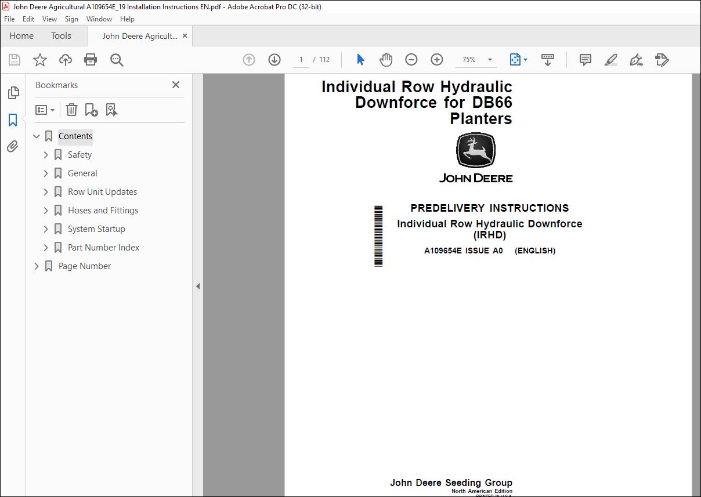
Task: Add a sticky note comment
Action: point(586,60)
